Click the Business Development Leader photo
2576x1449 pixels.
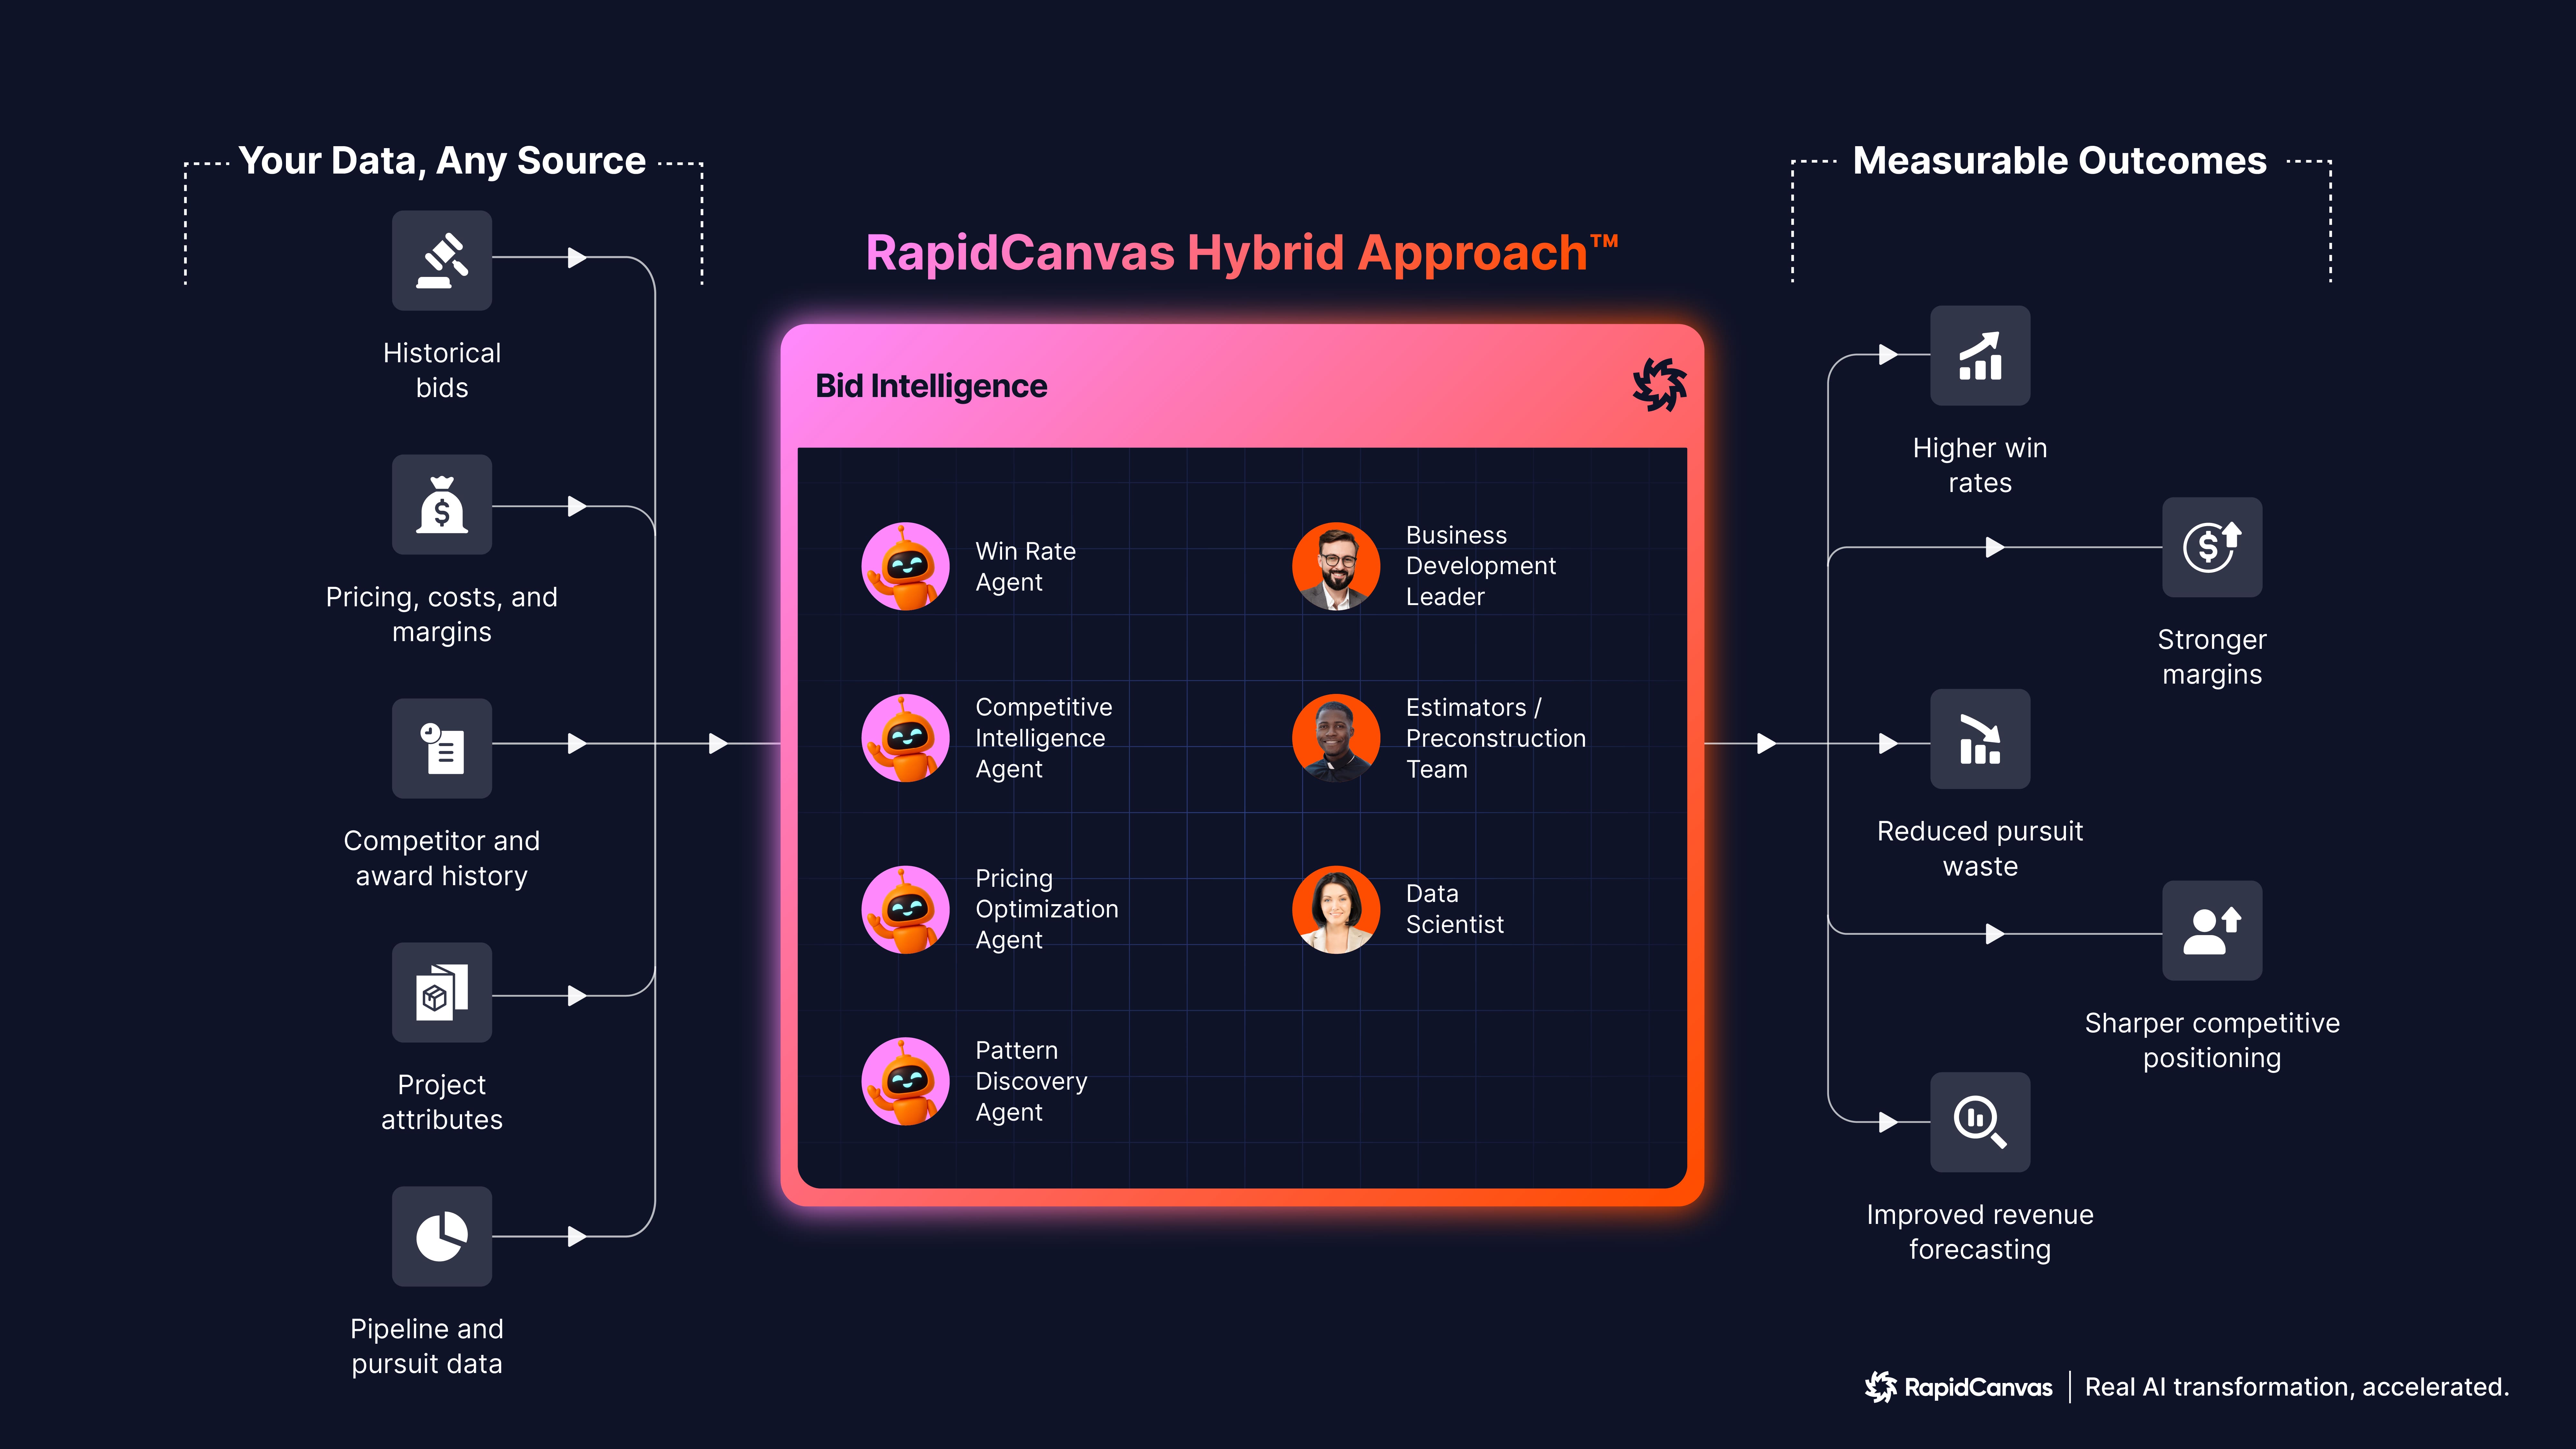pyautogui.click(x=1336, y=566)
